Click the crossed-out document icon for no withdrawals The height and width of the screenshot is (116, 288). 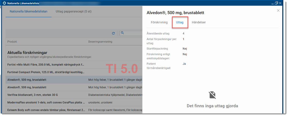point(212,95)
